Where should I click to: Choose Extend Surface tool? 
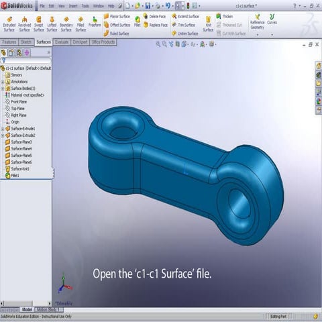(x=185, y=16)
